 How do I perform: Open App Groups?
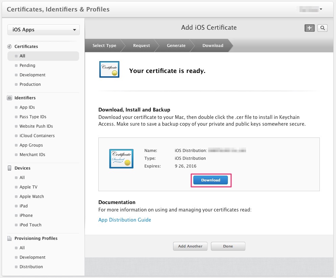31,145
